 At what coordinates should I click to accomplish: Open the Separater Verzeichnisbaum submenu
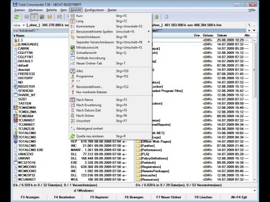point(110,42)
